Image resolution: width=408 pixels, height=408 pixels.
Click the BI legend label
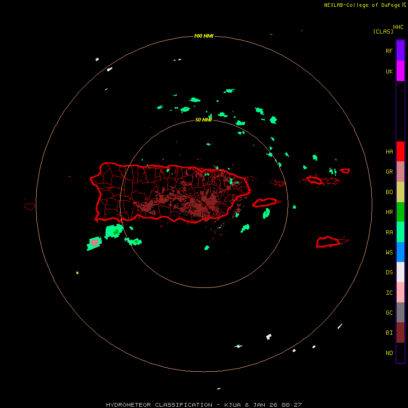tap(389, 333)
